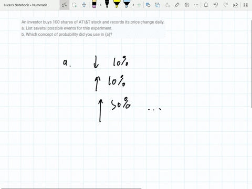This screenshot has width=252, height=189.
Task: Toggle the ruler tool
Action: coord(177,5)
